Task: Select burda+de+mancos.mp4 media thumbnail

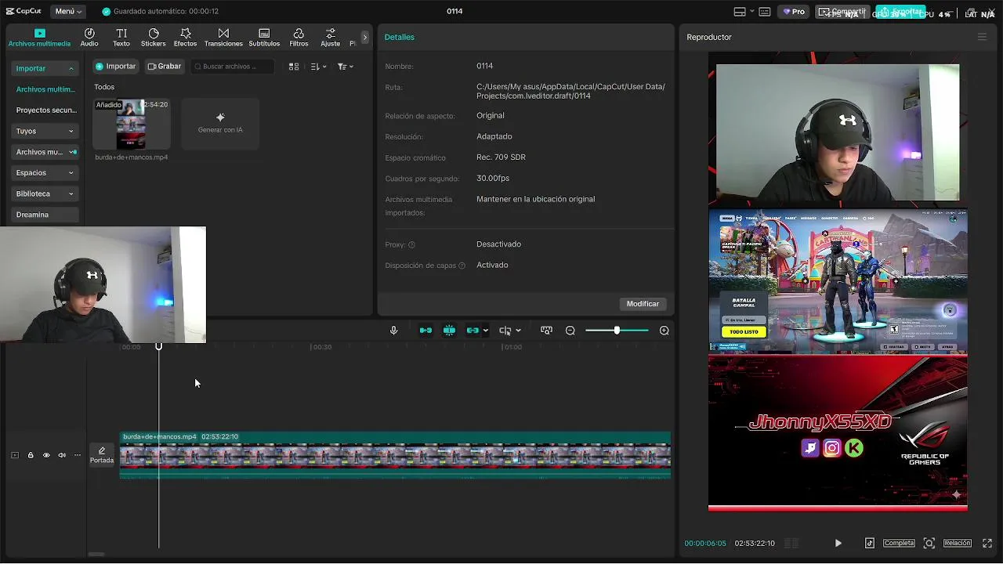Action: tap(131, 124)
